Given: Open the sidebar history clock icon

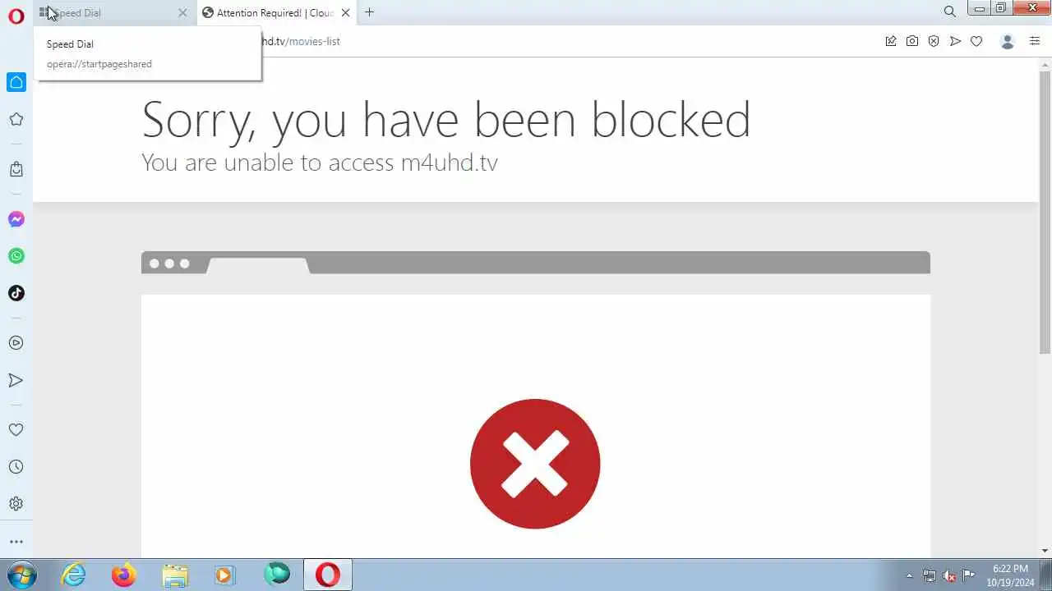Looking at the screenshot, I should 16,467.
